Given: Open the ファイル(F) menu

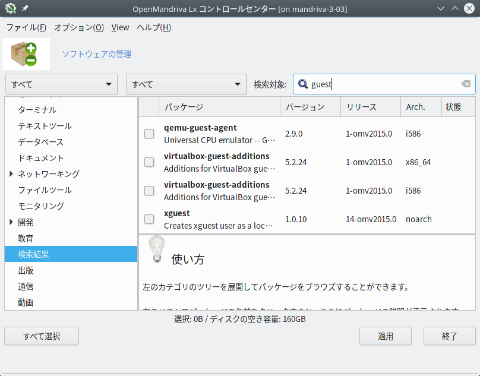Looking at the screenshot, I should (26, 27).
